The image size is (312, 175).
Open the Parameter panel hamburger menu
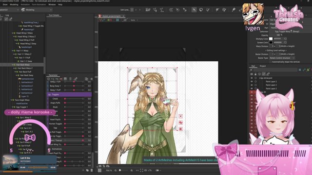(x=92, y=79)
